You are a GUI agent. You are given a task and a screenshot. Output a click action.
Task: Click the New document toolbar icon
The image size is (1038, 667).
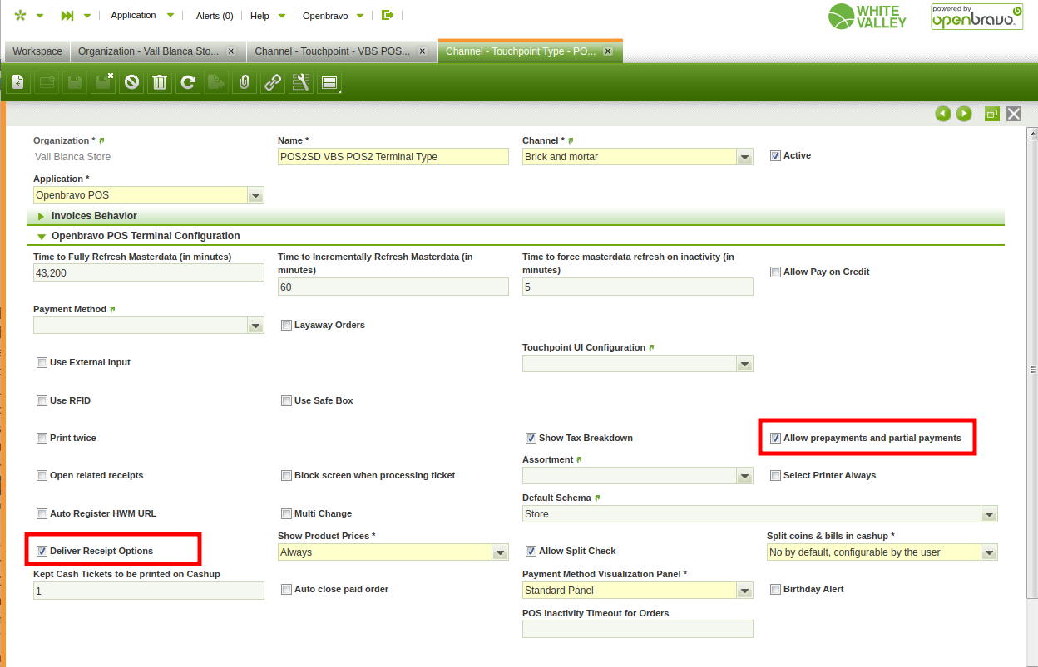(x=18, y=82)
